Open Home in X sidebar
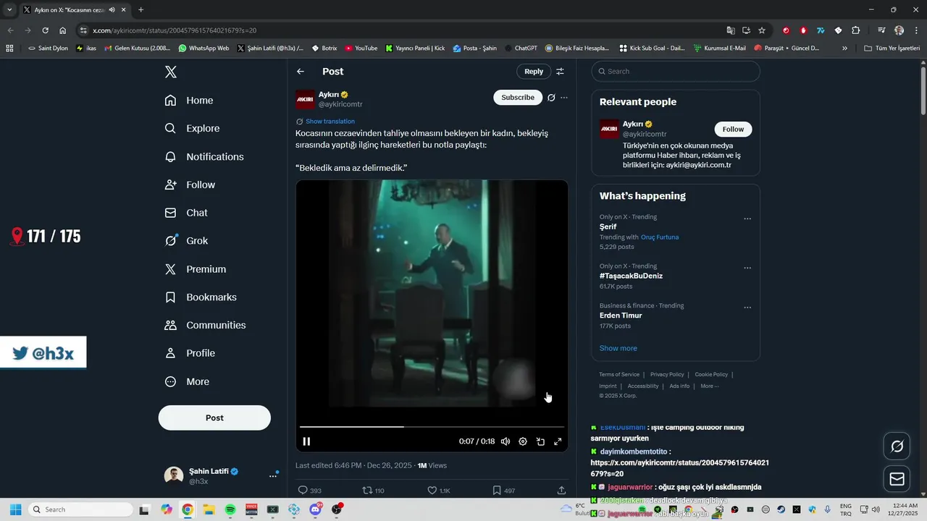This screenshot has height=521, width=927. [189, 101]
